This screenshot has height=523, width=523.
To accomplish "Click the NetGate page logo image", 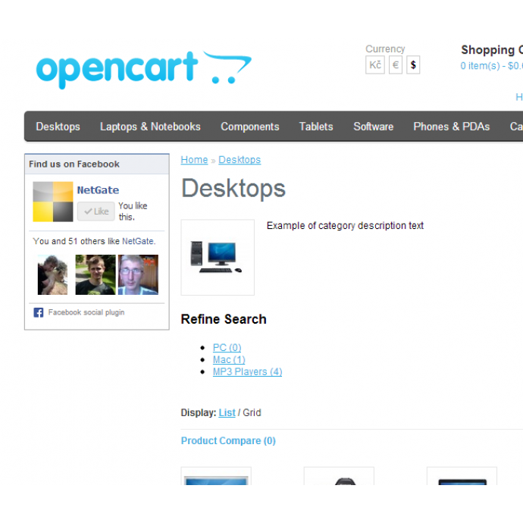I will pos(53,202).
